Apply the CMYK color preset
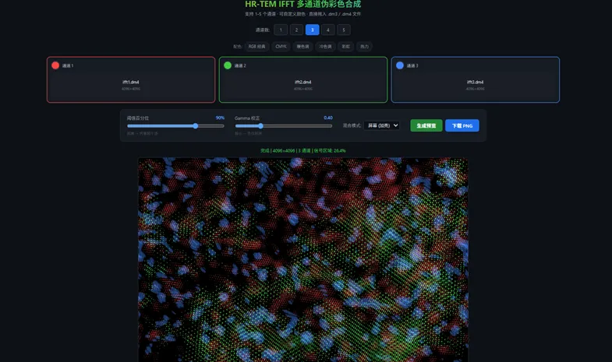The image size is (612, 362). pyautogui.click(x=281, y=47)
